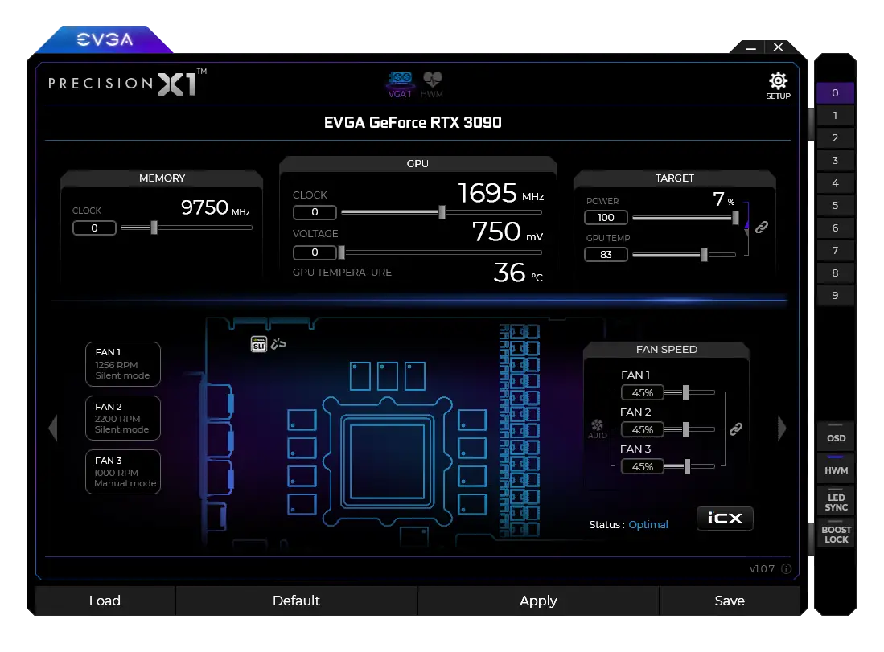Click the 1695 MHz GPU clock readout

tap(500, 193)
